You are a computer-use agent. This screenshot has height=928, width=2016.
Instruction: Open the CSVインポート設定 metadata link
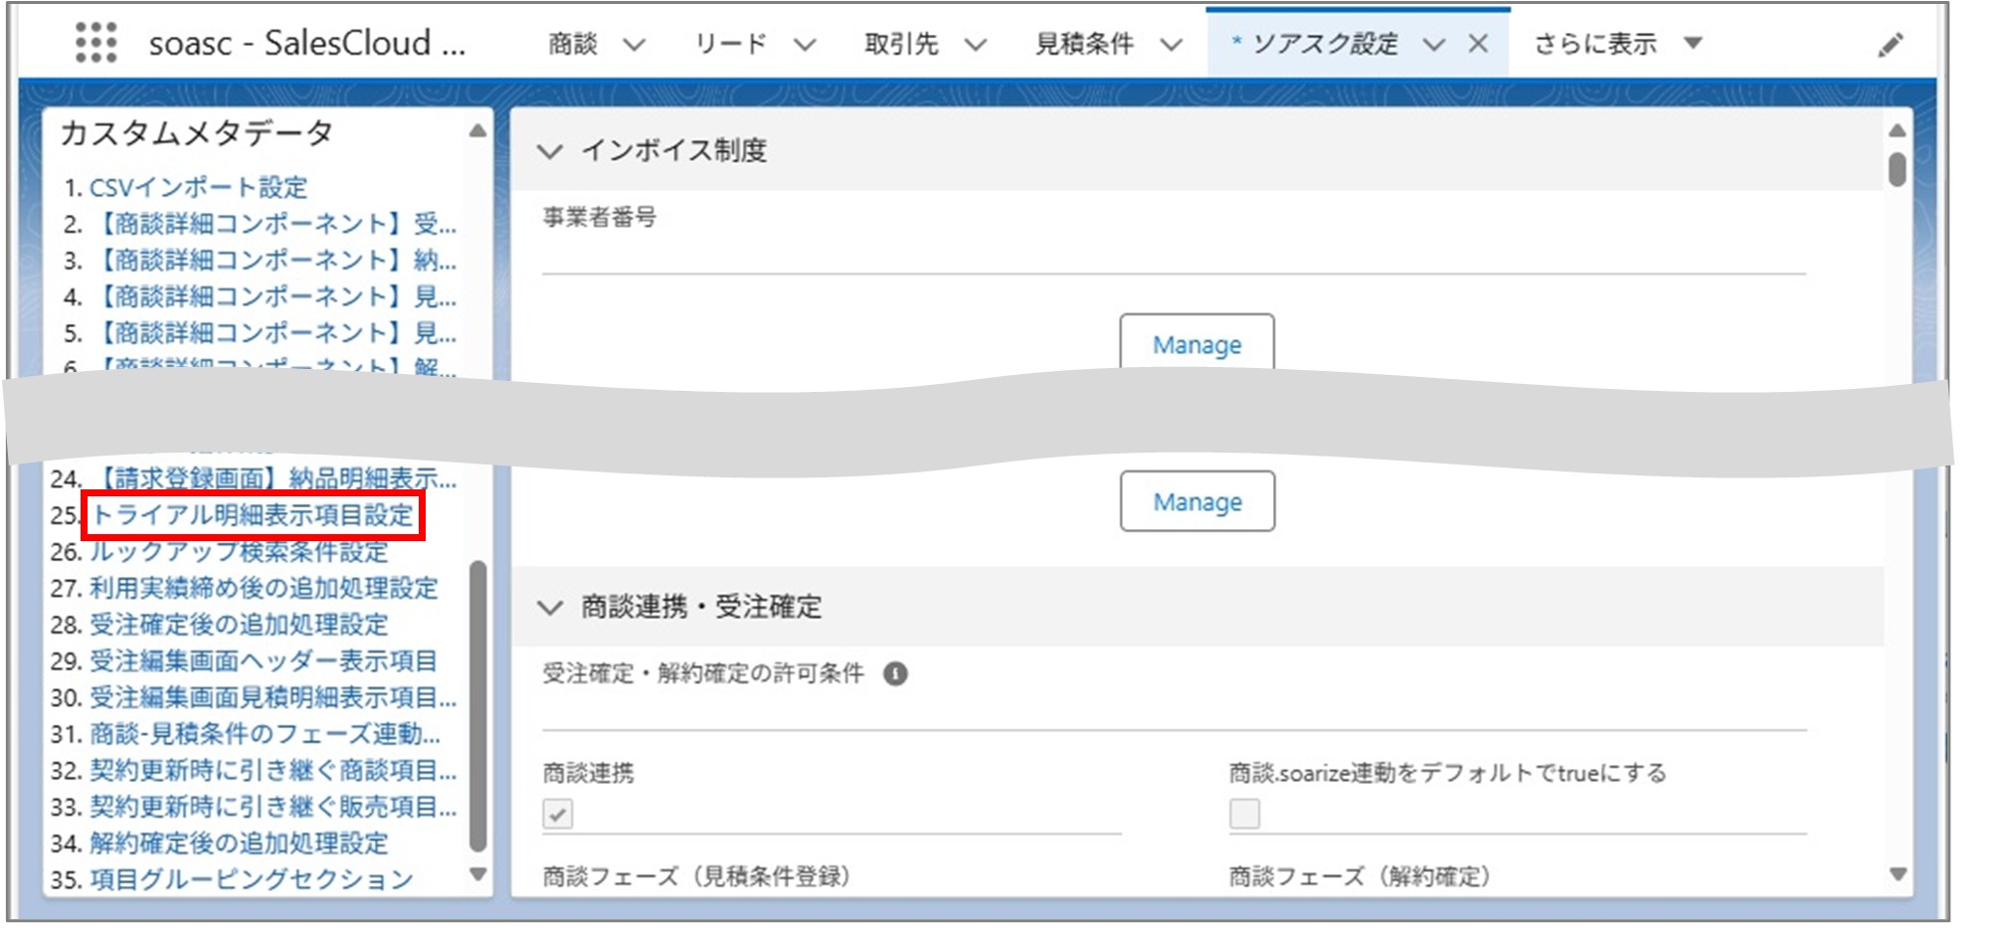tap(198, 189)
